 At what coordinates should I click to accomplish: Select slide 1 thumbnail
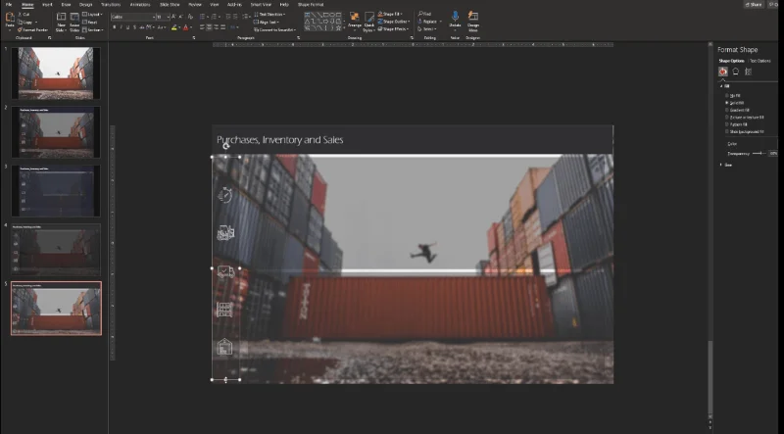coord(56,73)
